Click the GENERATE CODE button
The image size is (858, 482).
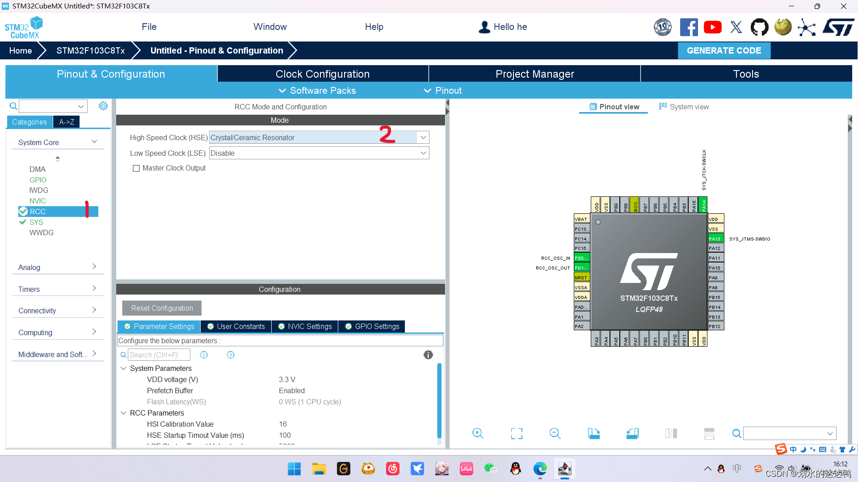[723, 50]
